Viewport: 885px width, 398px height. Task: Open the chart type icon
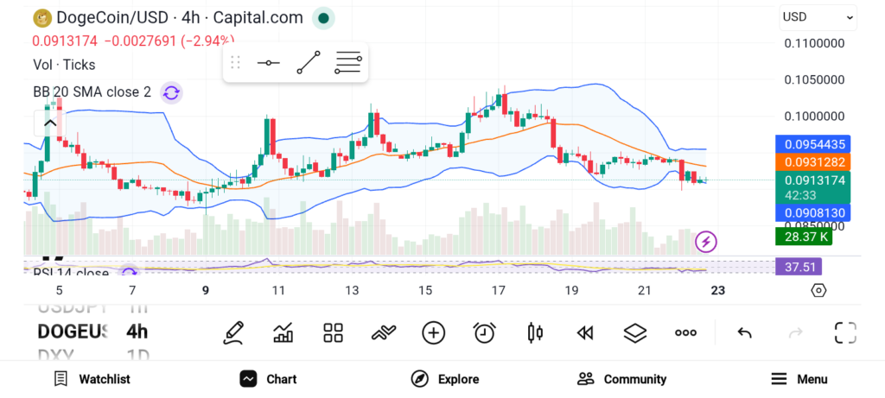coord(283,332)
